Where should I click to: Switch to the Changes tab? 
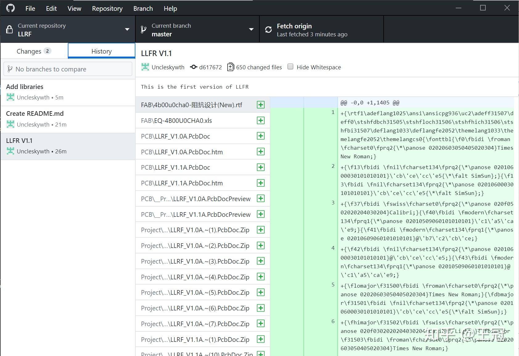click(x=34, y=51)
